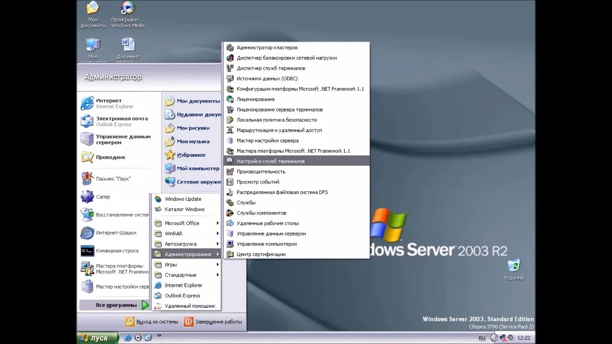Open Локальная политика безопасности icon
612x344 pixels.
tap(229, 120)
